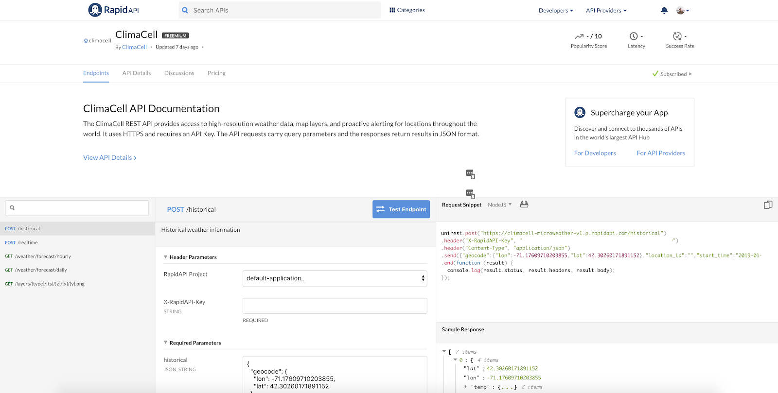The width and height of the screenshot is (778, 393).
Task: Click the Popularity Score trend icon
Action: click(579, 36)
